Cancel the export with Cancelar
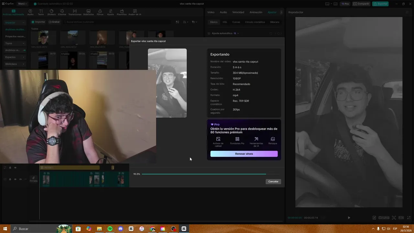414x233 pixels. [x=273, y=182]
